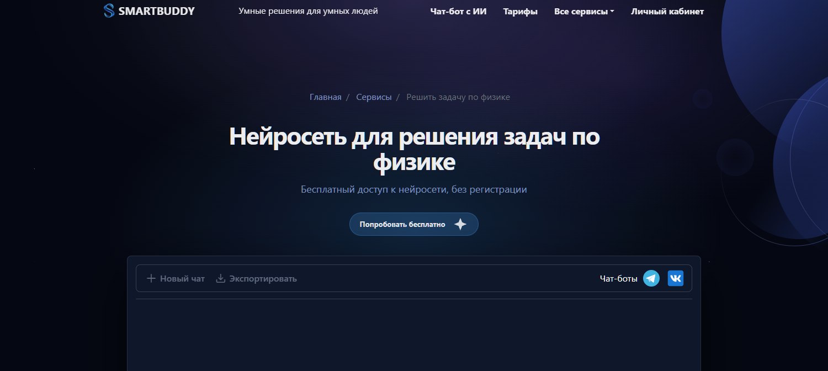The image size is (828, 371).
Task: Click the download icon beside Экспортировать
Action: tap(220, 278)
